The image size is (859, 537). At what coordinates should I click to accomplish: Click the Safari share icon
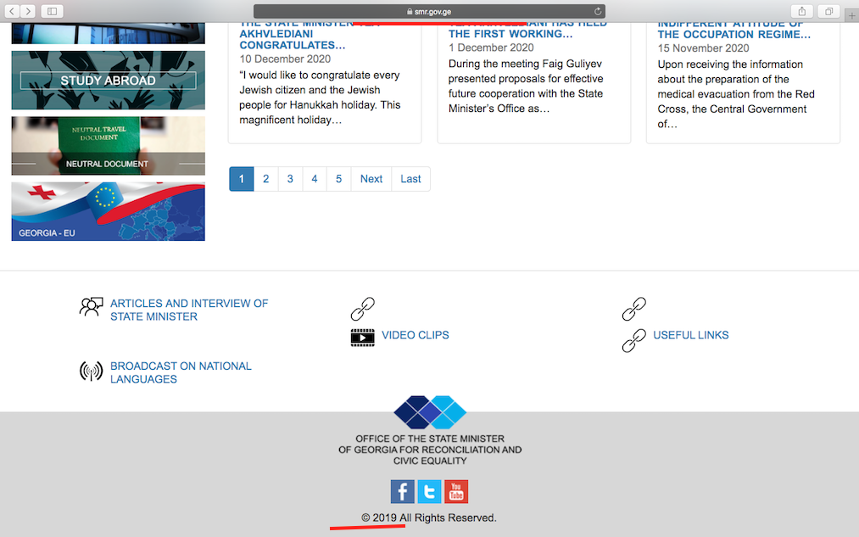point(800,11)
